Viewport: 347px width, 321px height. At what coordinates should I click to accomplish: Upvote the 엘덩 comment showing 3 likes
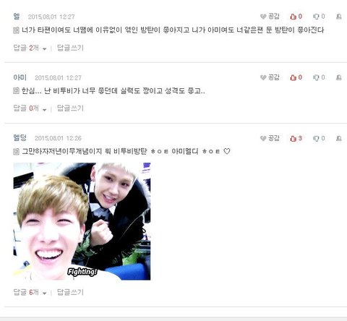coord(293,138)
